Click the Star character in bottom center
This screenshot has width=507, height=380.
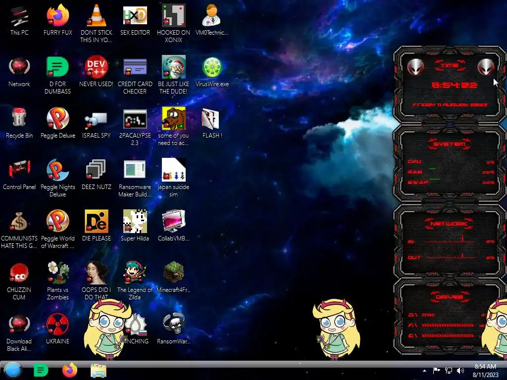point(336,329)
